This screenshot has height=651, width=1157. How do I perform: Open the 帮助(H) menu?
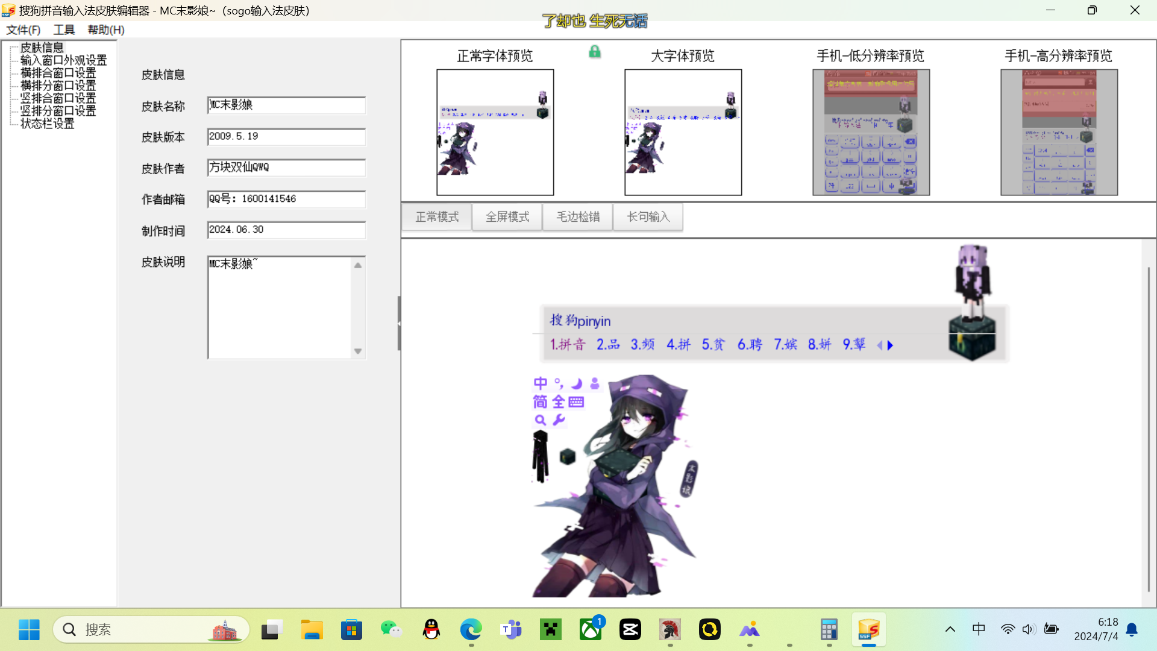click(x=106, y=30)
